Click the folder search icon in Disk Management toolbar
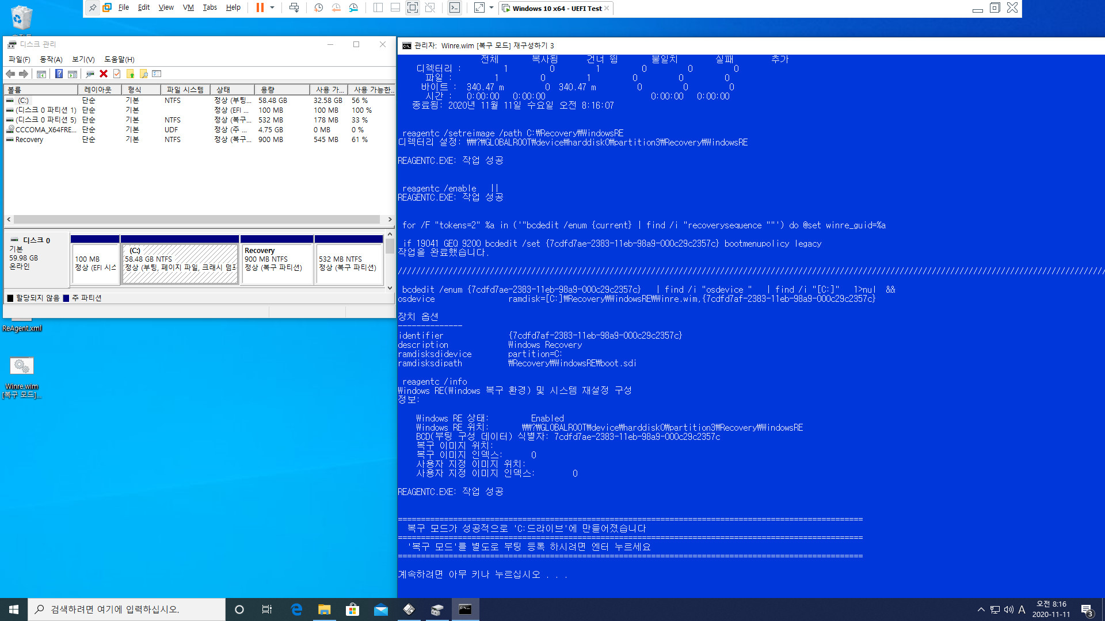The width and height of the screenshot is (1105, 621). 144,74
